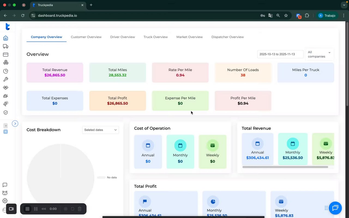Open a new browser tab

(91, 5)
